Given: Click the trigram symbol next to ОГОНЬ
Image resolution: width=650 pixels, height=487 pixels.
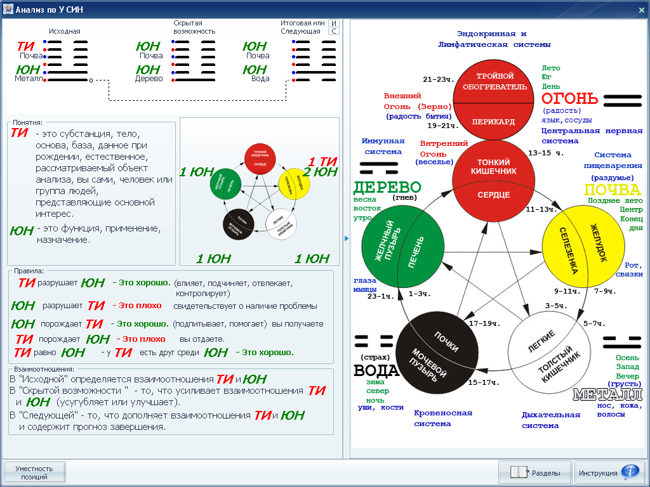Looking at the screenshot, I should coord(622,100).
